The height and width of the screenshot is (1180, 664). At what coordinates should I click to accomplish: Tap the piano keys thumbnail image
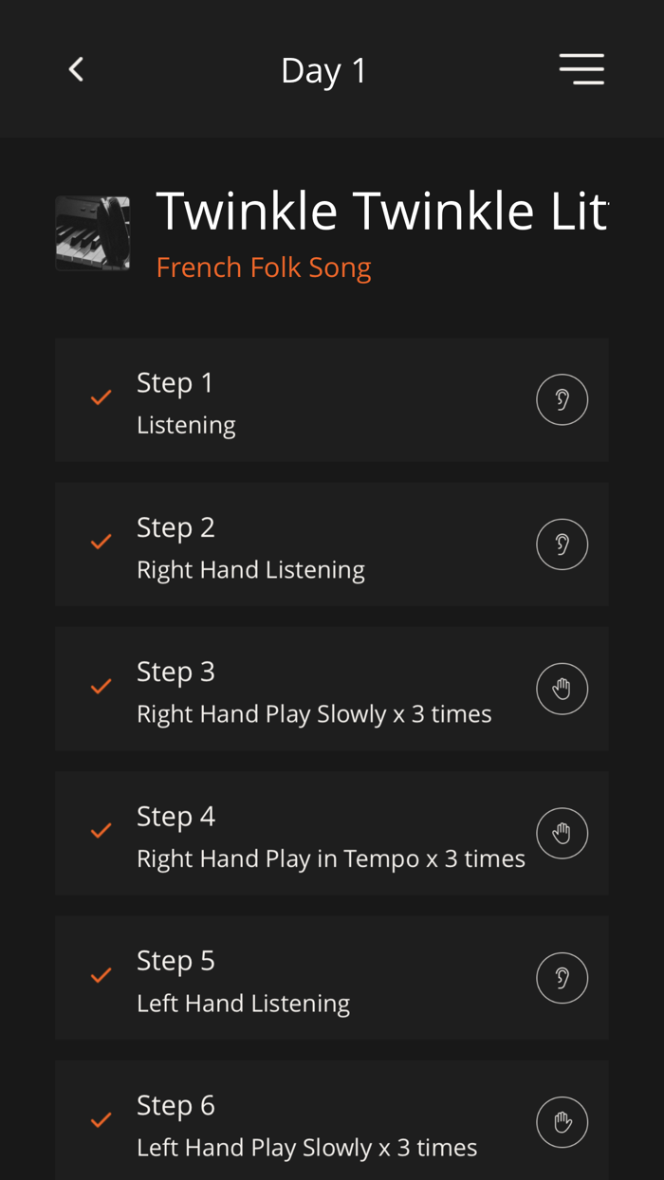(93, 231)
